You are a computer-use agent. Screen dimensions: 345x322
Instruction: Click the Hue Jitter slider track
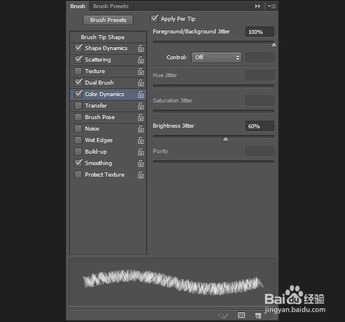click(213, 86)
